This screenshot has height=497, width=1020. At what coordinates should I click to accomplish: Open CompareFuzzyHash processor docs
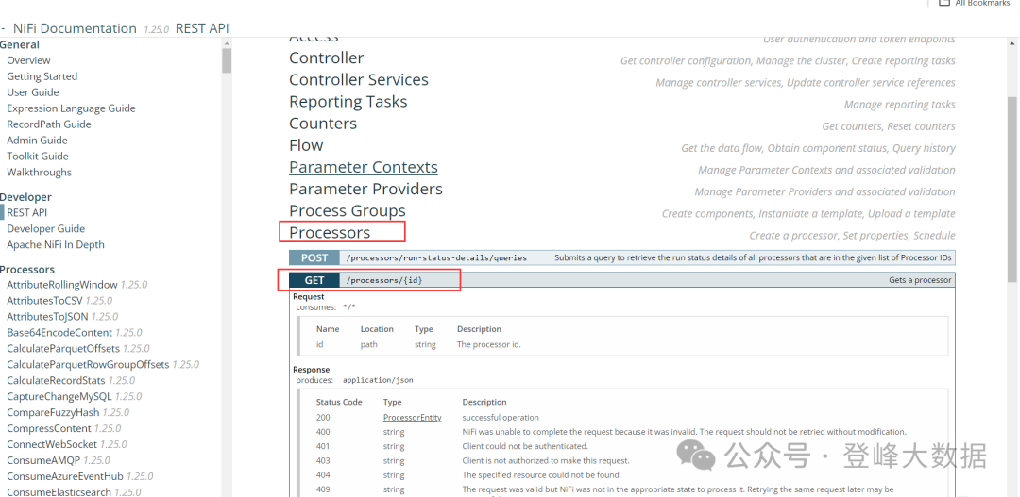coord(53,412)
